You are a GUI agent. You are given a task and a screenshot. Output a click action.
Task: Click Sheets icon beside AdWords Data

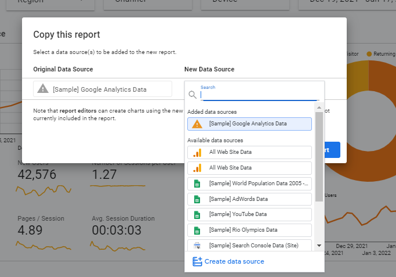click(x=197, y=199)
